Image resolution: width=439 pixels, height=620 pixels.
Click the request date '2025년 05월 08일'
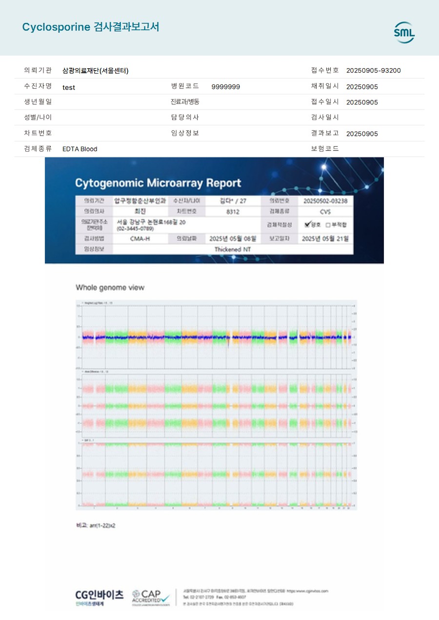tap(233, 239)
